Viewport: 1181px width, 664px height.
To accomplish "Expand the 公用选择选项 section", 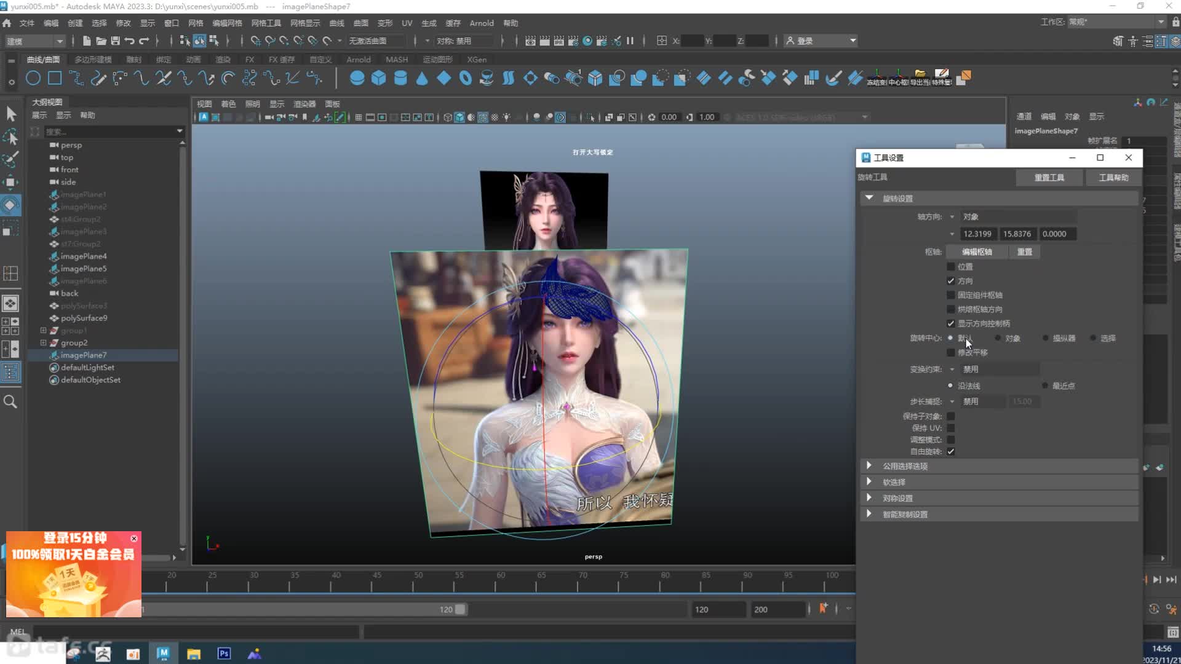I will (869, 466).
